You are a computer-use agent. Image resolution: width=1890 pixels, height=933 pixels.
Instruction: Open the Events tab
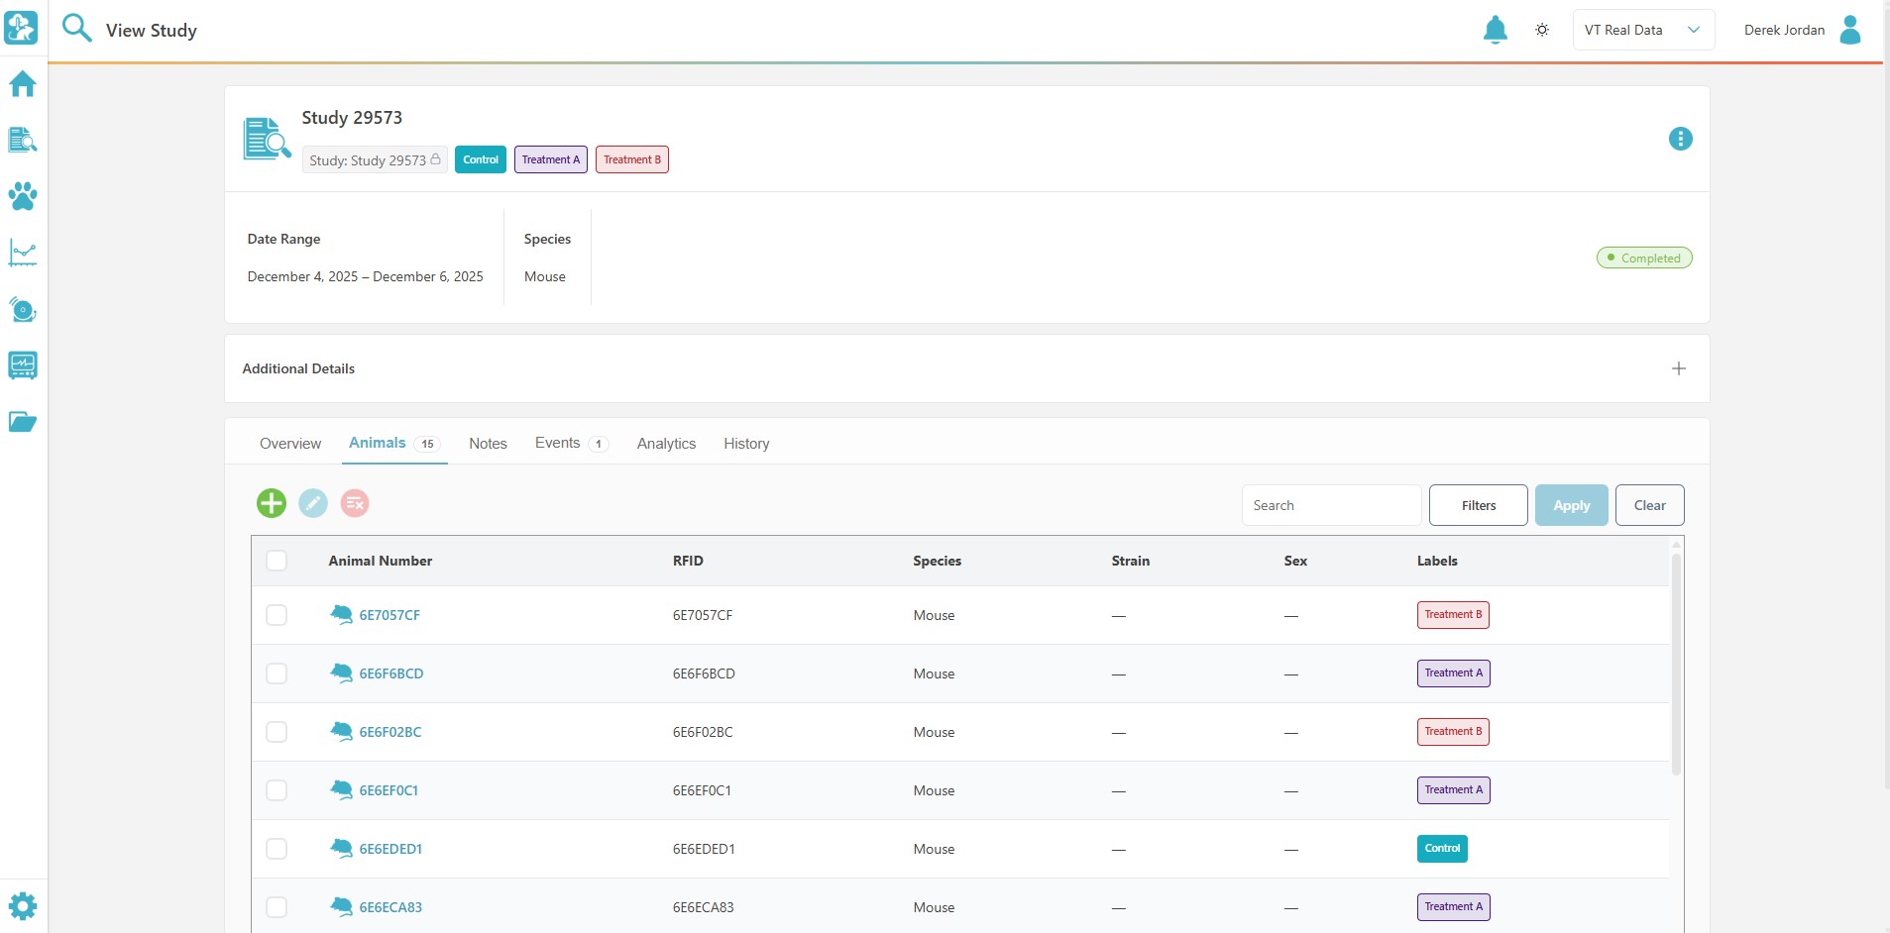pyautogui.click(x=572, y=443)
